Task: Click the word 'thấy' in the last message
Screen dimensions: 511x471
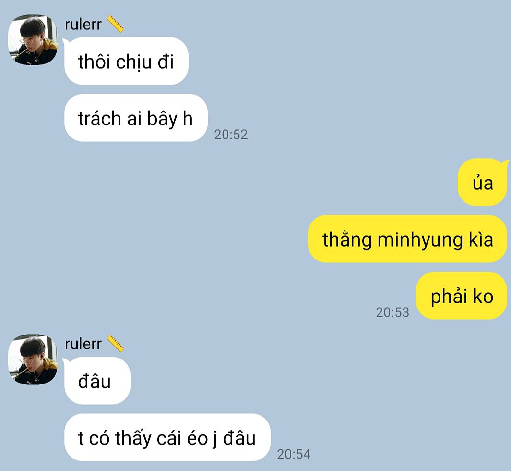Action: tap(133, 438)
